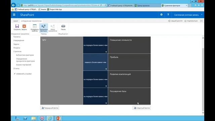Click the Закрыть ribbon close icon
The image size is (215, 121).
pyautogui.click(x=24, y=26)
